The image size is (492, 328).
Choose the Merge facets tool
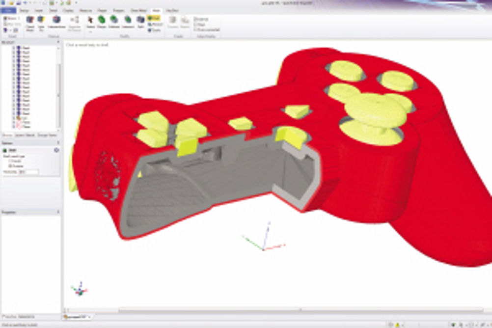point(101,23)
